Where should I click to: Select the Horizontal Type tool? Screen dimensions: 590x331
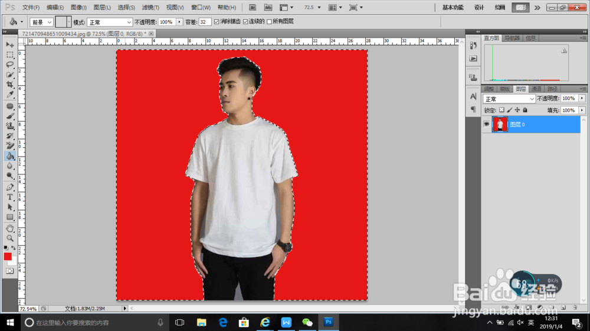[10, 197]
